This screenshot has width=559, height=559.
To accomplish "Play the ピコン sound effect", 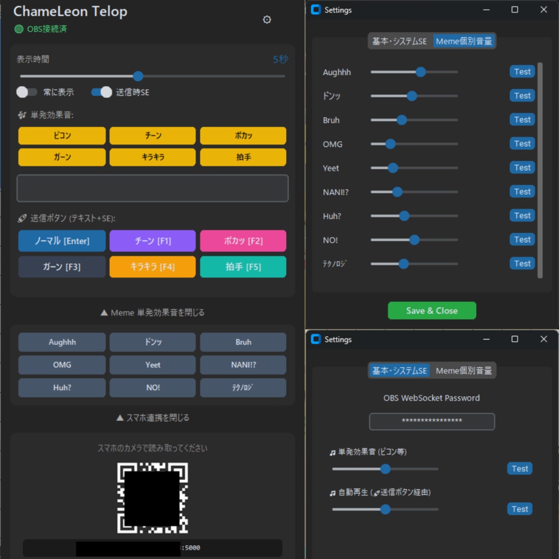I will point(62,135).
